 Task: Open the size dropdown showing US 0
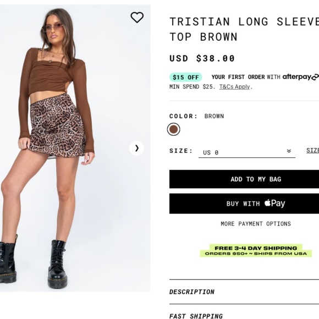[x=247, y=152]
